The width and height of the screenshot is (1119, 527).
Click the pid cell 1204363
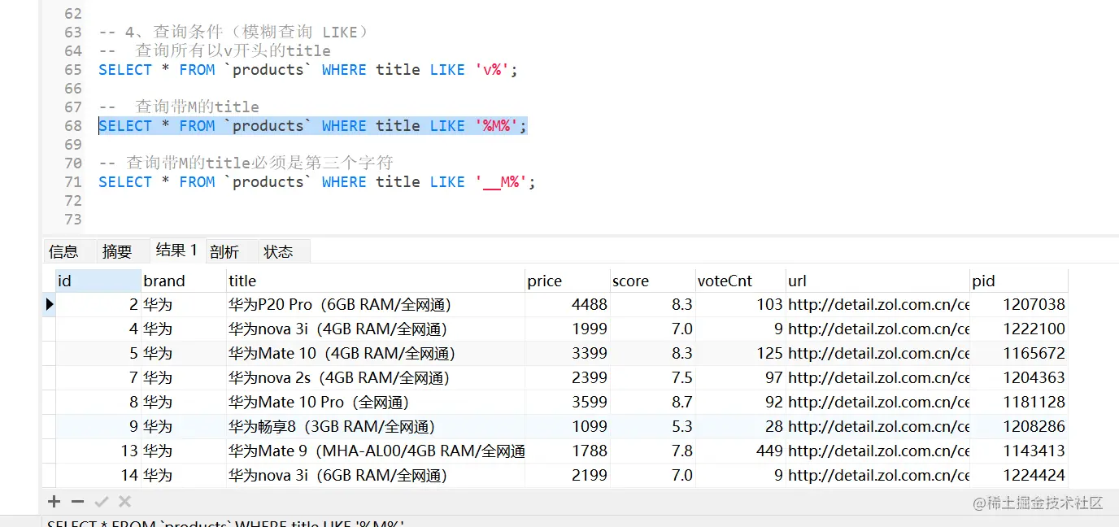coord(1019,378)
